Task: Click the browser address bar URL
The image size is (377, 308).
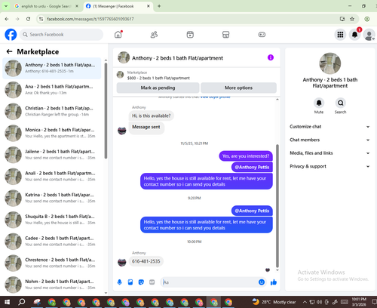Action: [90, 19]
